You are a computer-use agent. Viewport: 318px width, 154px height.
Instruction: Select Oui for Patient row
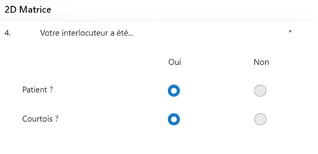(174, 91)
